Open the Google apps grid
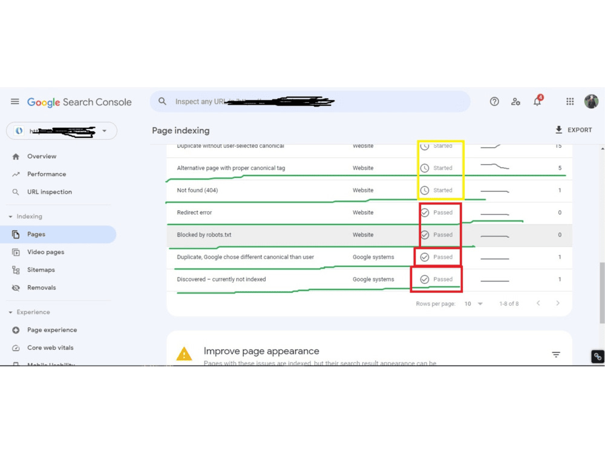The width and height of the screenshot is (605, 454). click(570, 102)
